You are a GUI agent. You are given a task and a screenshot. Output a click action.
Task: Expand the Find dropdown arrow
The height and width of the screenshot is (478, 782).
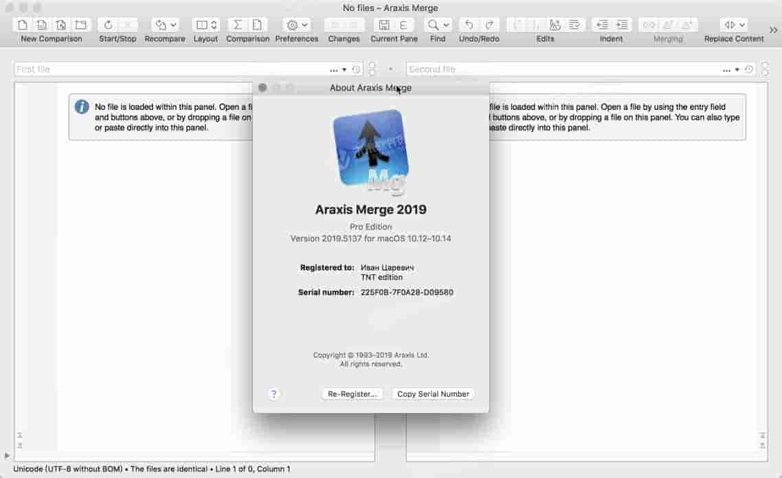(447, 25)
